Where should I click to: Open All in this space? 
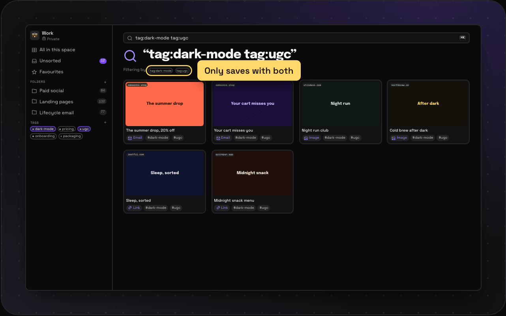69,50
